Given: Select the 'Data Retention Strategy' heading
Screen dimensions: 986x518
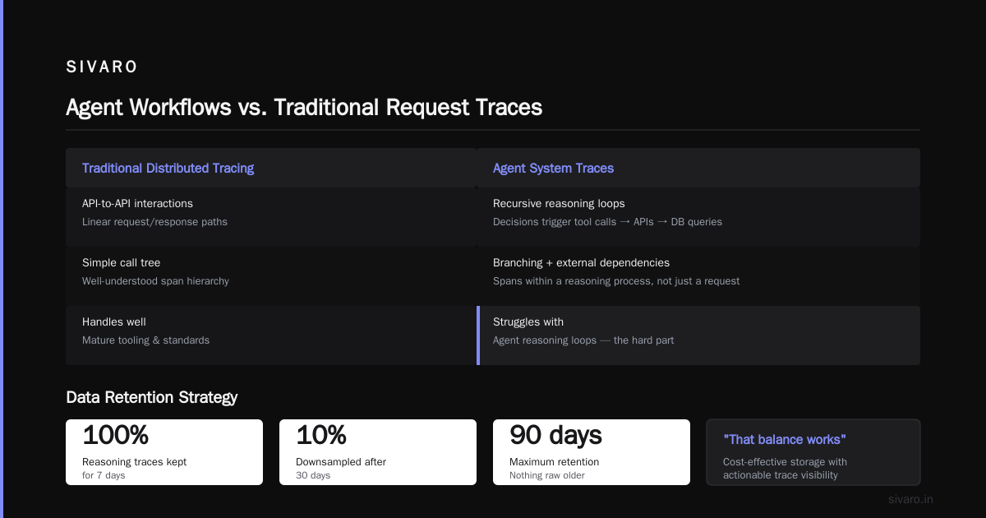Looking at the screenshot, I should pyautogui.click(x=152, y=397).
